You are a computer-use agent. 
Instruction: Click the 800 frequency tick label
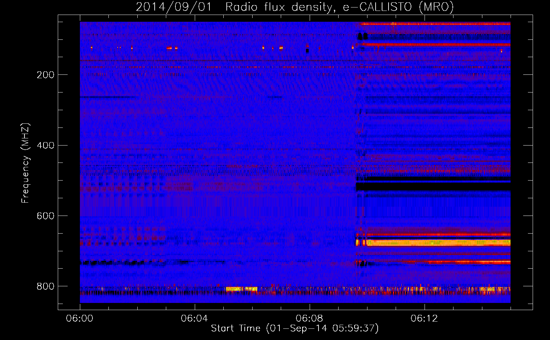[45, 286]
